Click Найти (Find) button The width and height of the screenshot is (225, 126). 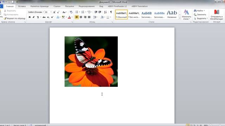coord(199,11)
